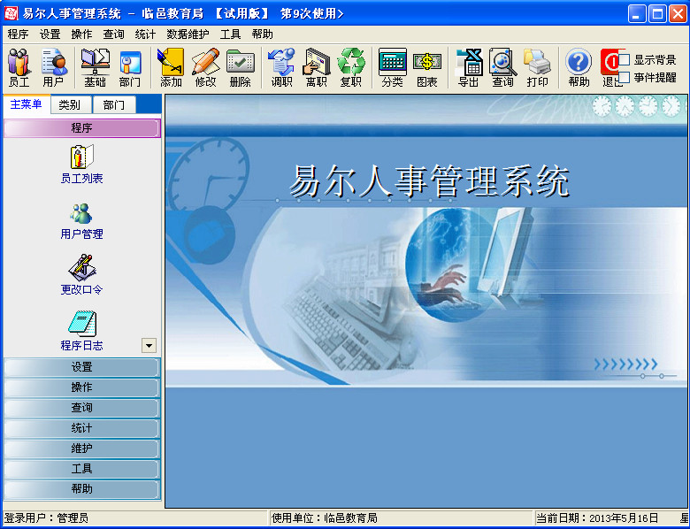Click the 打印 (Print) toolbar icon
Viewport: 690px width, 529px height.
[x=537, y=68]
